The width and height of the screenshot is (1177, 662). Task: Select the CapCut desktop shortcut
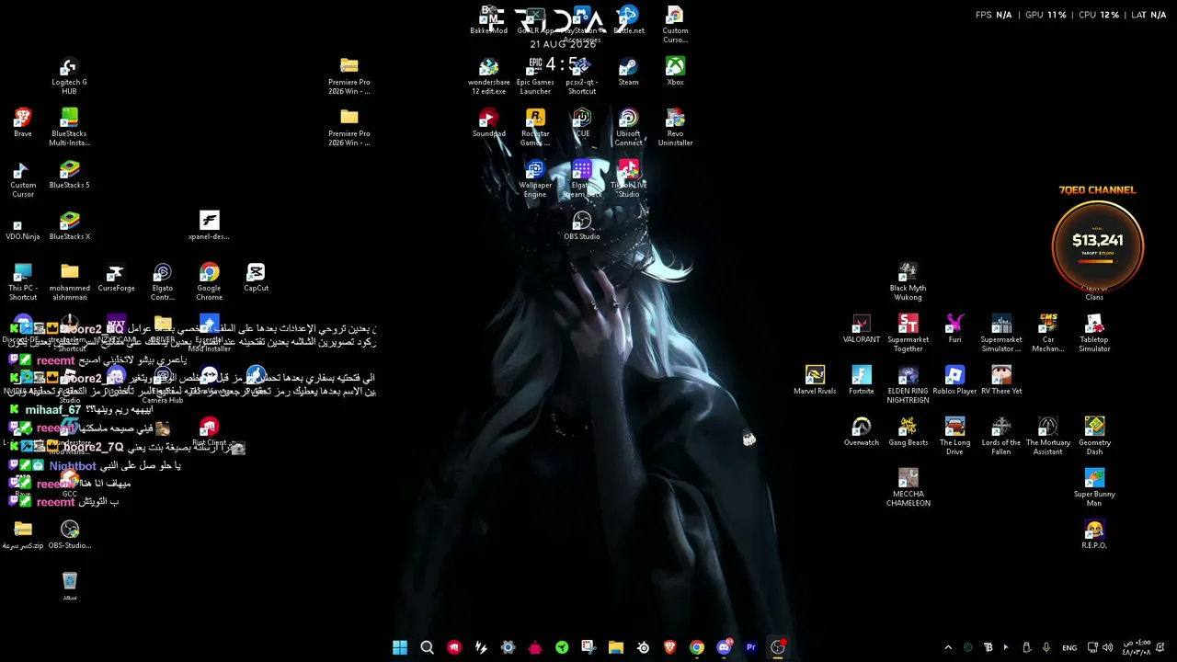point(256,278)
